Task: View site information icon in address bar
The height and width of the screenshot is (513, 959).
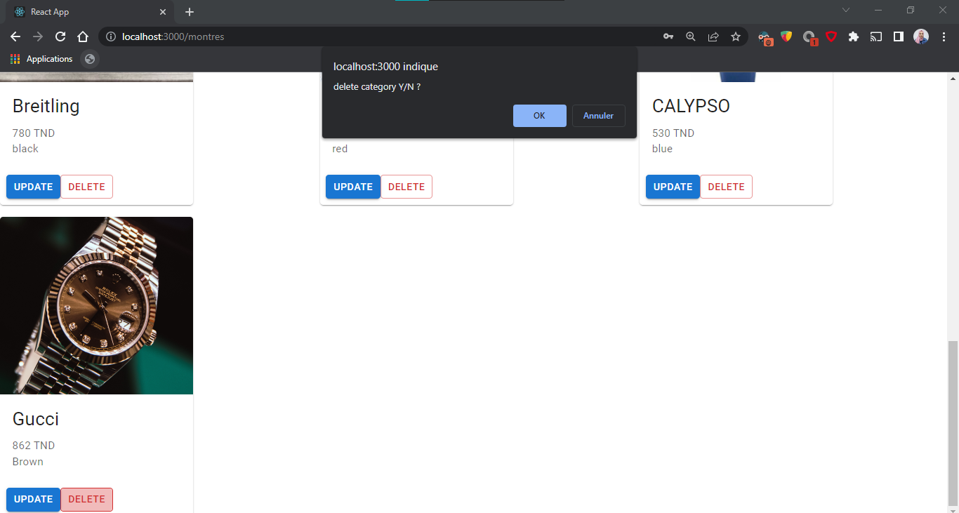Action: coord(110,36)
